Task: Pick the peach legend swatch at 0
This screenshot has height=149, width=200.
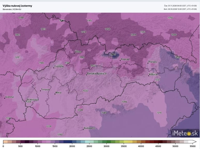Action: coord(5,142)
